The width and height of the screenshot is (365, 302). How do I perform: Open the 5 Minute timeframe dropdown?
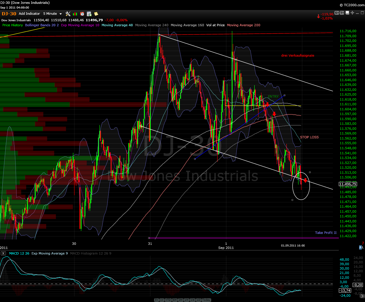click(x=52, y=14)
